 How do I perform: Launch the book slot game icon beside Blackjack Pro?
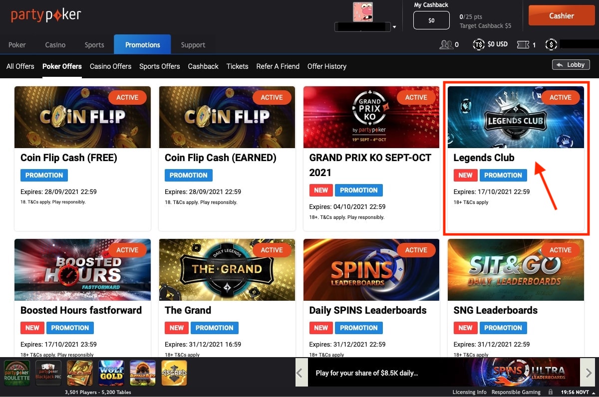pyautogui.click(x=80, y=373)
